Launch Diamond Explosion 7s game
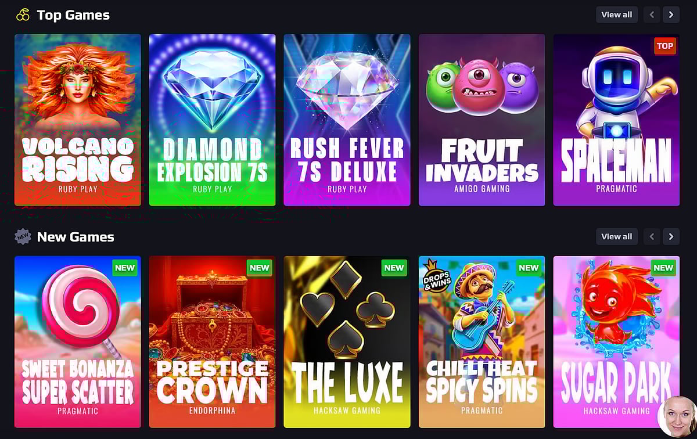 tap(213, 120)
